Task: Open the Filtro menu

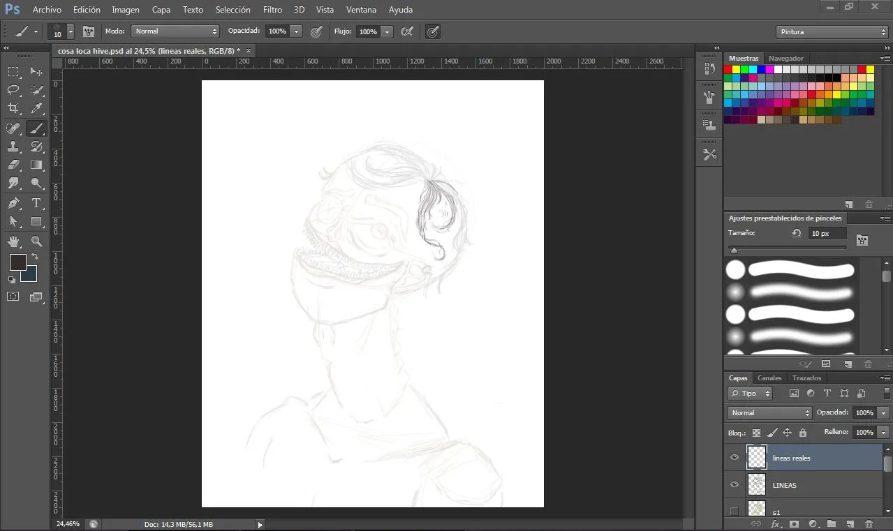Action: click(273, 10)
